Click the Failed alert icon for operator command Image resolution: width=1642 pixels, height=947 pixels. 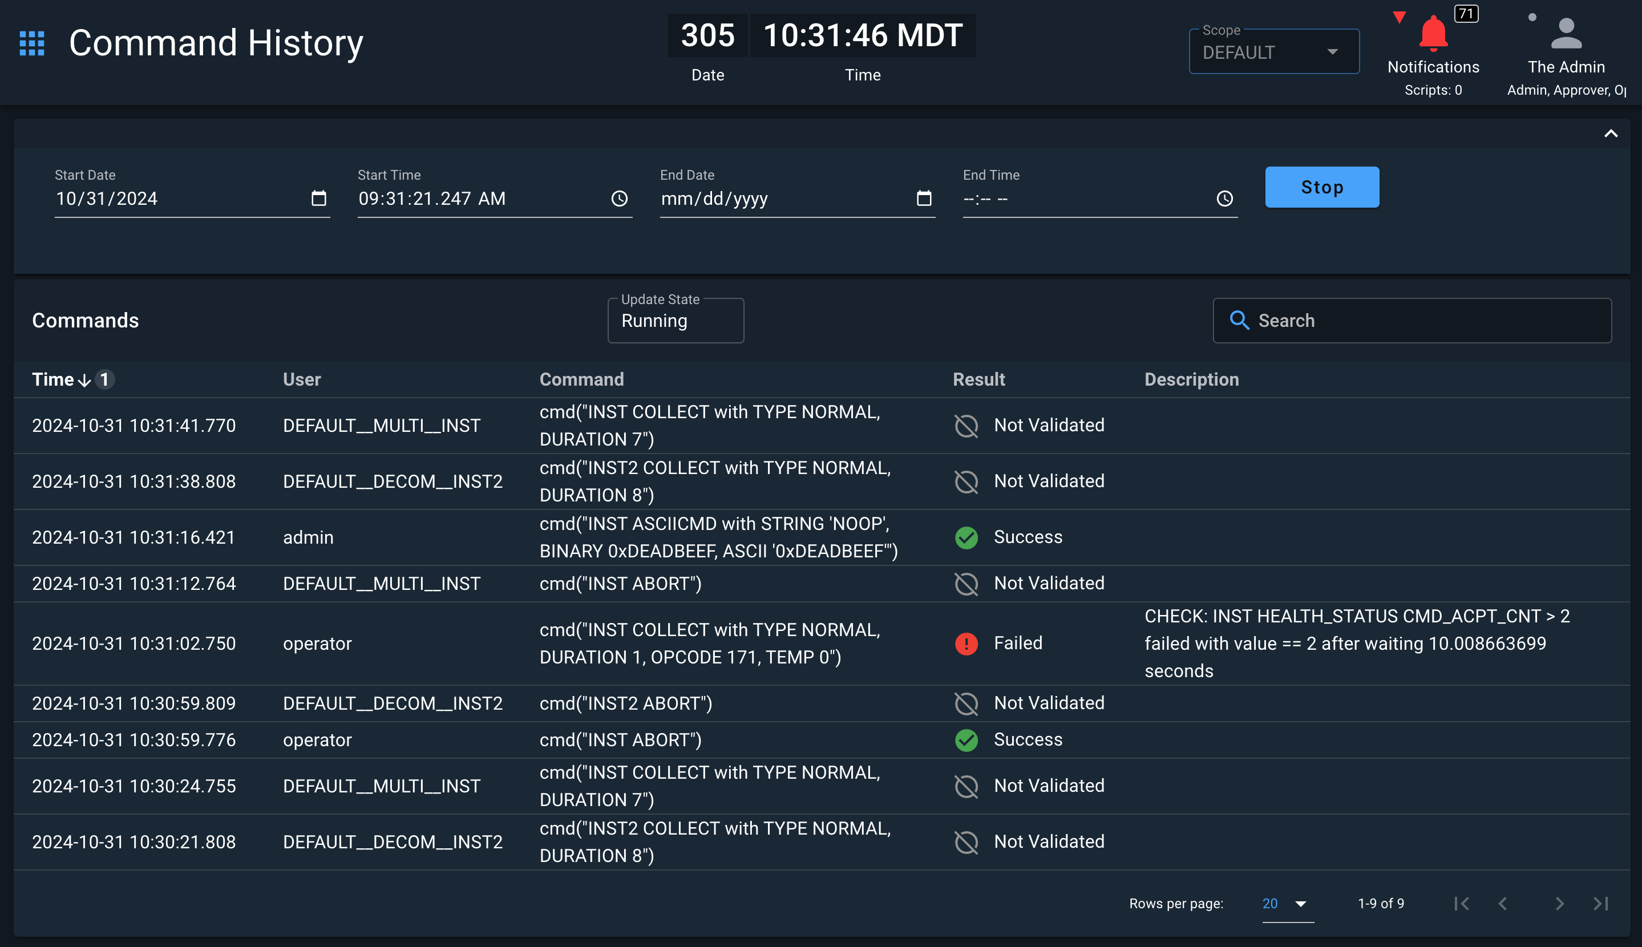tap(966, 644)
